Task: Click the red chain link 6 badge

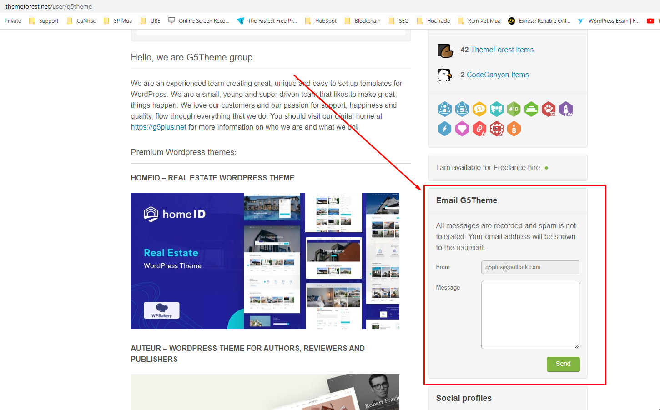Action: pyautogui.click(x=479, y=129)
